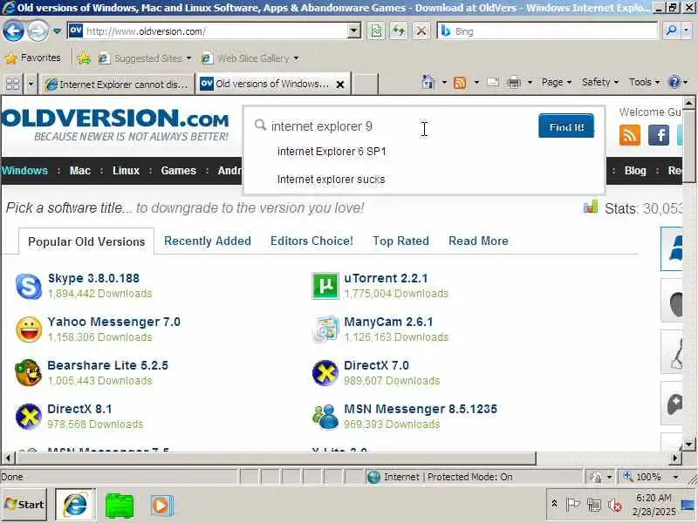Click the OLDVERSION.COM logo
Image resolution: width=698 pixels, height=523 pixels.
pyautogui.click(x=115, y=125)
